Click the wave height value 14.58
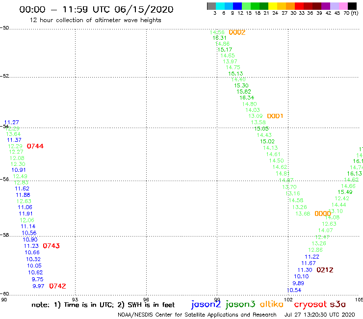 [296, 200]
